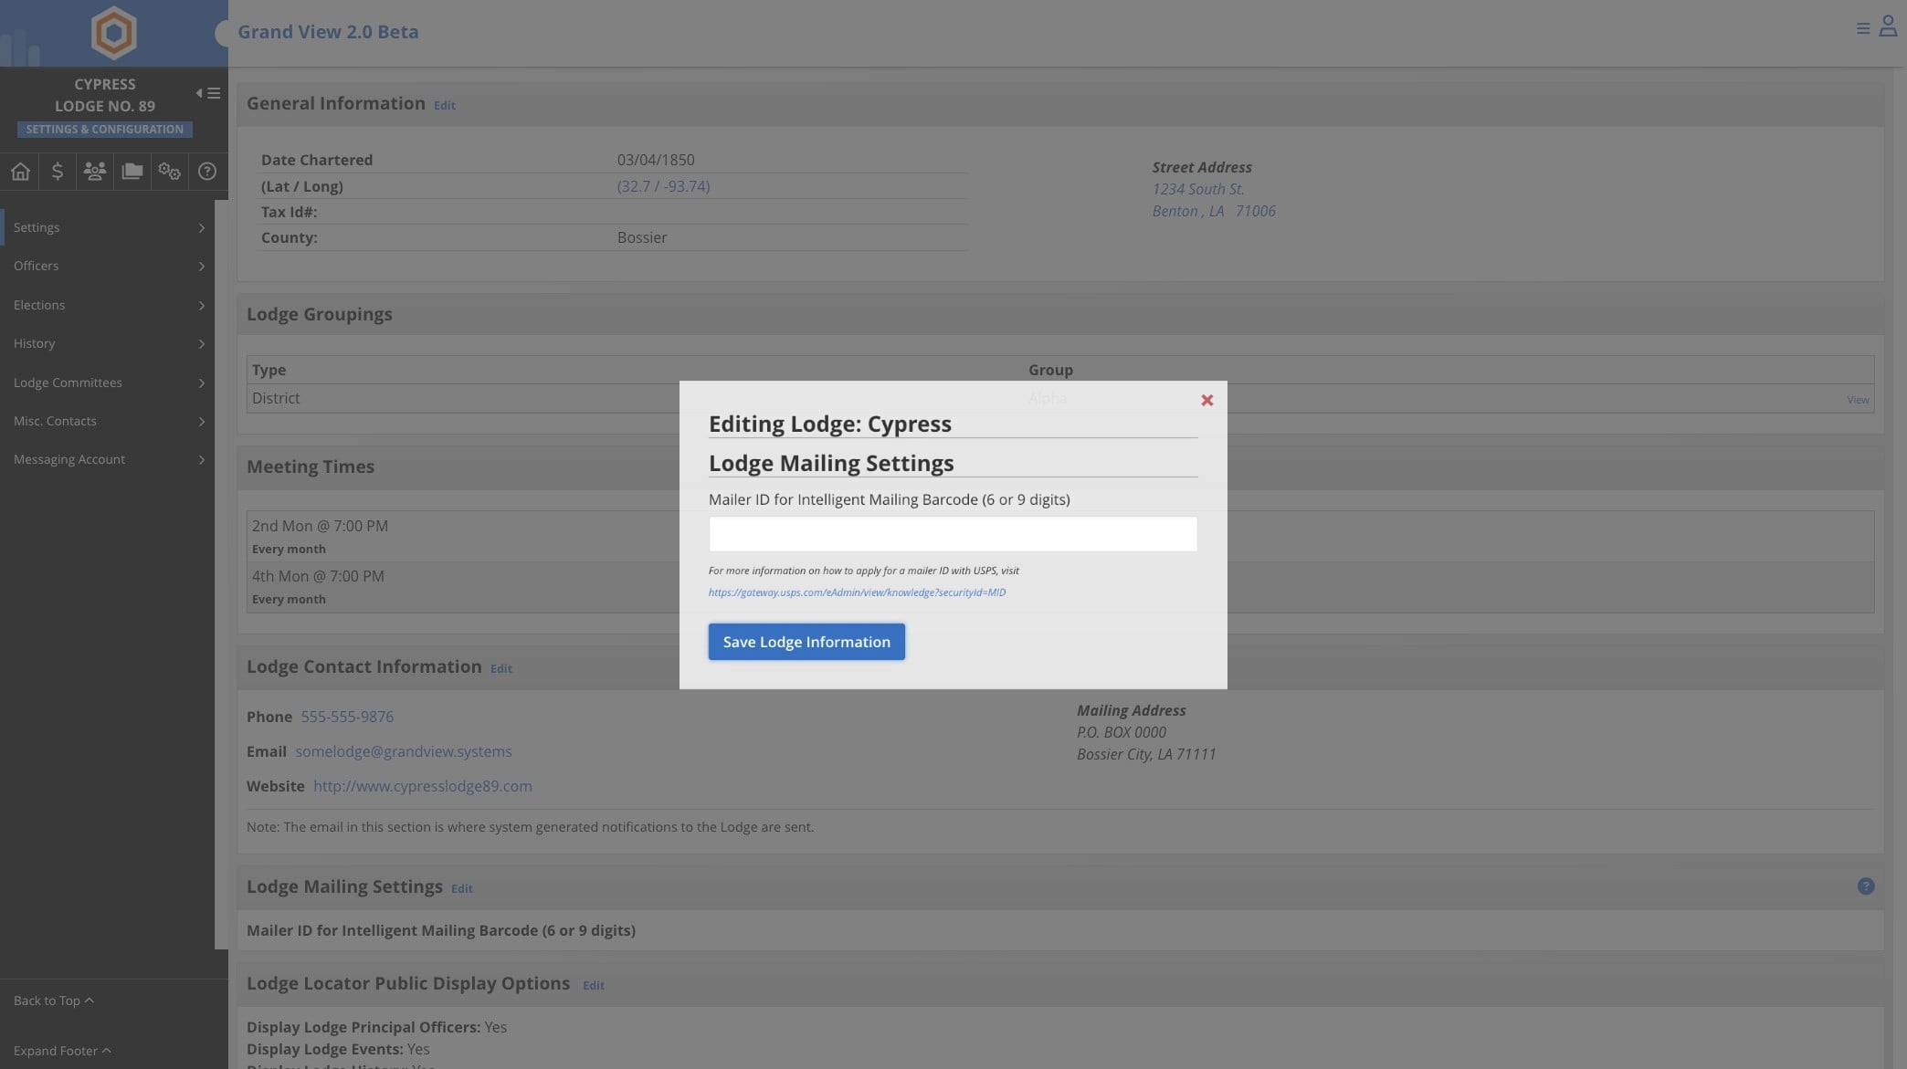Click the Grand View hexagon logo
1907x1069 pixels.
tap(114, 33)
